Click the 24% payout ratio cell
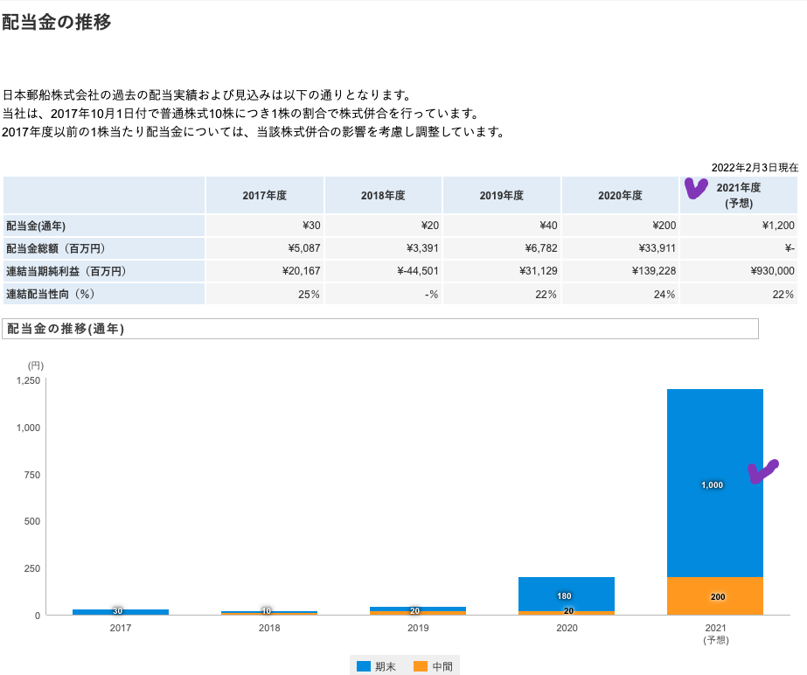807x675 pixels. pyautogui.click(x=620, y=294)
